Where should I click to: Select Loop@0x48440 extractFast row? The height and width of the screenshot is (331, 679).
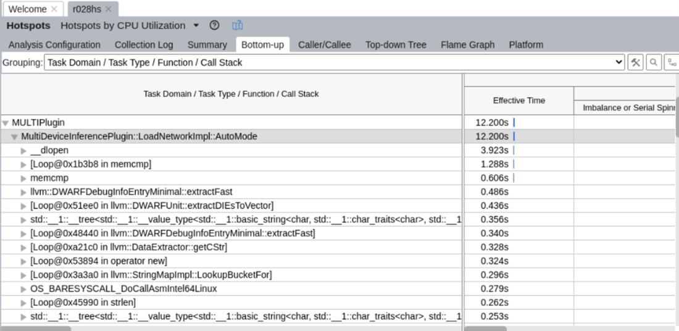pyautogui.click(x=231, y=233)
